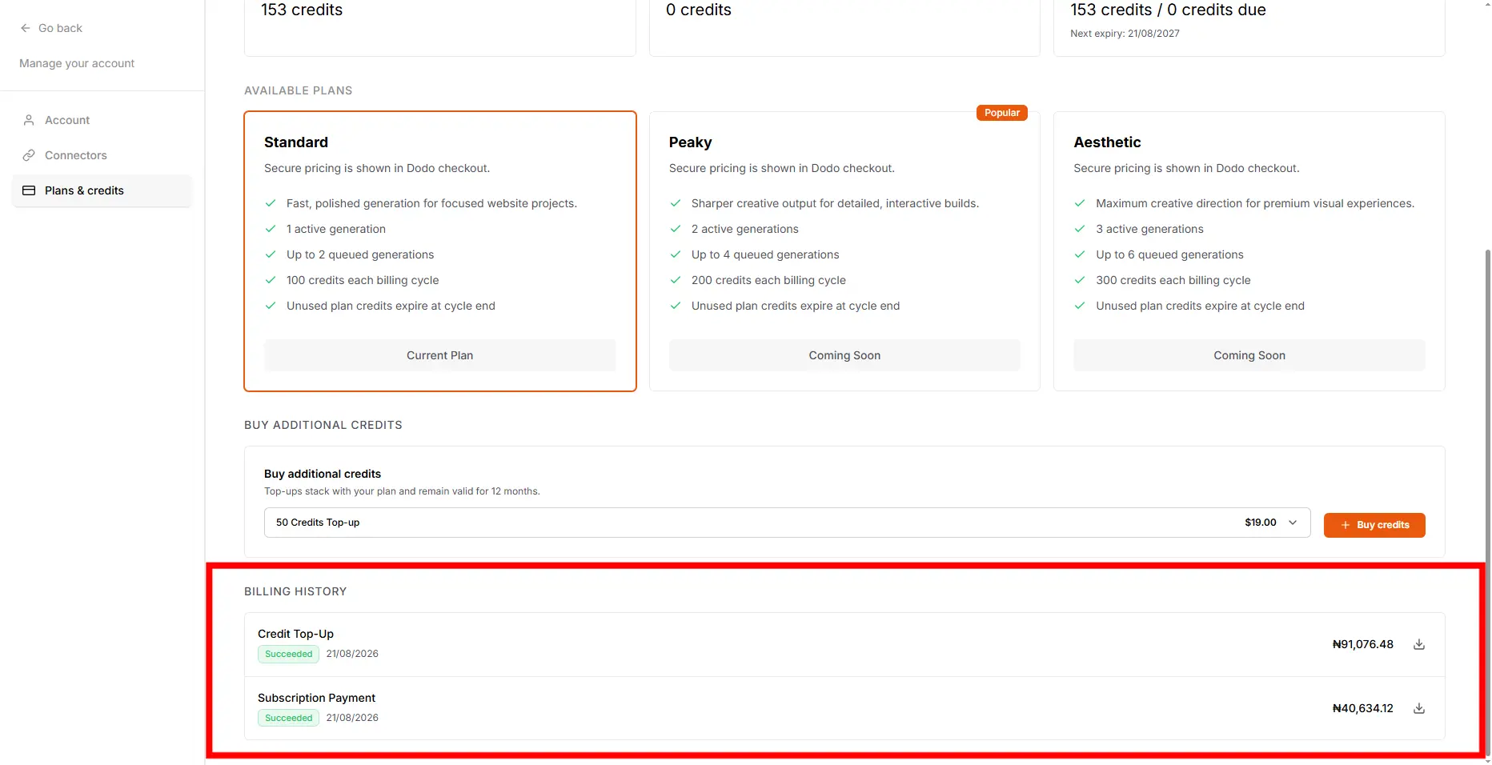Click Coming Soon button on Aesthetic plan
Viewport: 1492px width, 765px height.
[x=1249, y=355]
